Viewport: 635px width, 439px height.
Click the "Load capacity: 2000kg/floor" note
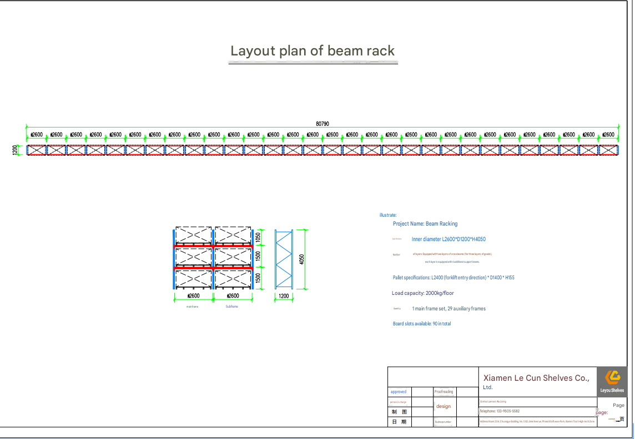pos(422,293)
